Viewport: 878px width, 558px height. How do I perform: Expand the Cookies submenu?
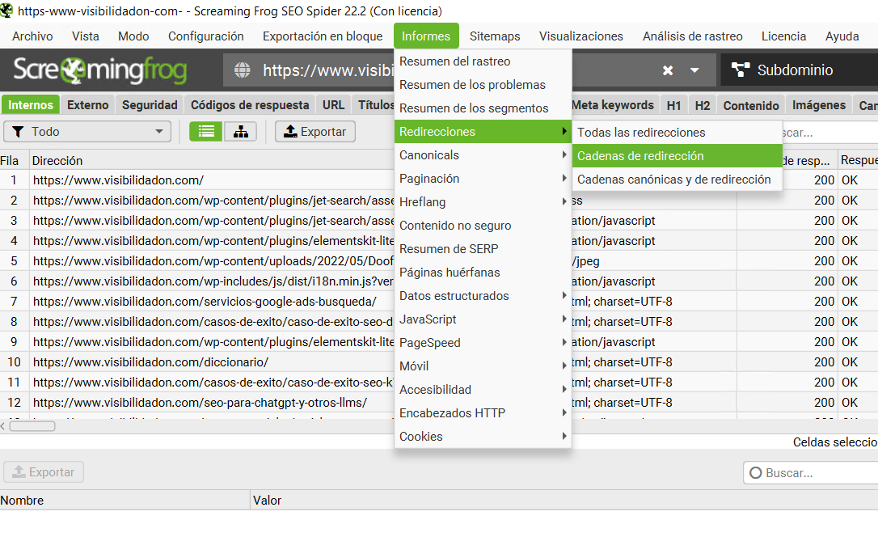[483, 437]
